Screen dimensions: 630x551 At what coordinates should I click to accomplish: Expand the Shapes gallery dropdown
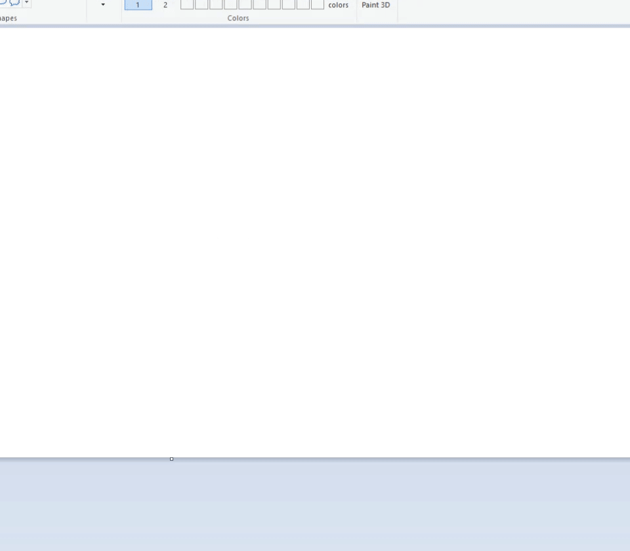[x=26, y=3]
